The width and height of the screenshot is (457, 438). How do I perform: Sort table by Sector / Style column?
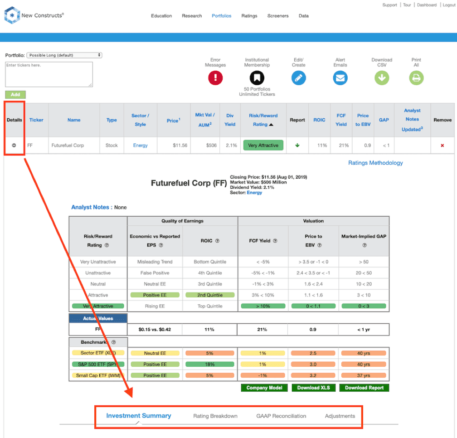point(140,120)
